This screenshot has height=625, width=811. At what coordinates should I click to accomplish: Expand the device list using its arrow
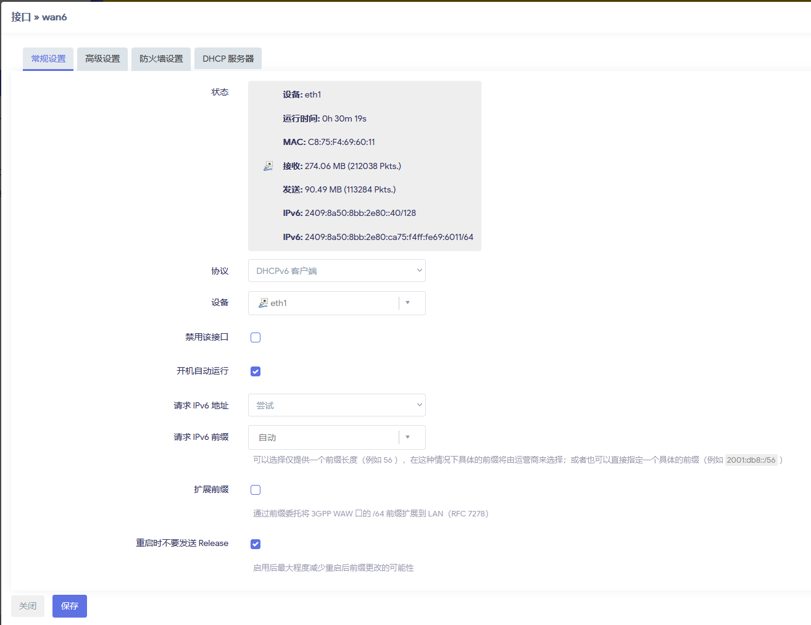coord(408,303)
